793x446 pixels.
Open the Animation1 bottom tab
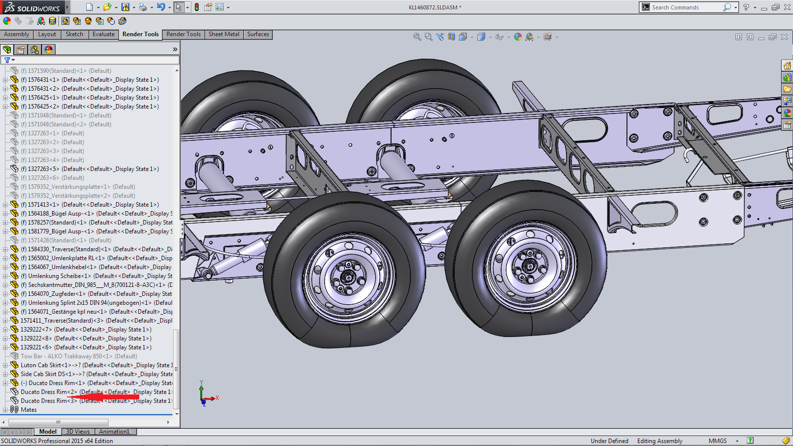click(114, 432)
